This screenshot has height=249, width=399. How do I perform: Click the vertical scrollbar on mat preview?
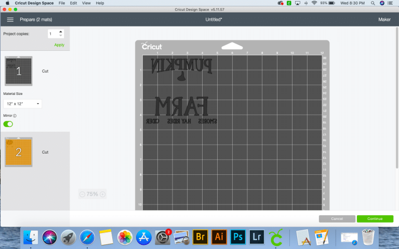tap(397, 98)
